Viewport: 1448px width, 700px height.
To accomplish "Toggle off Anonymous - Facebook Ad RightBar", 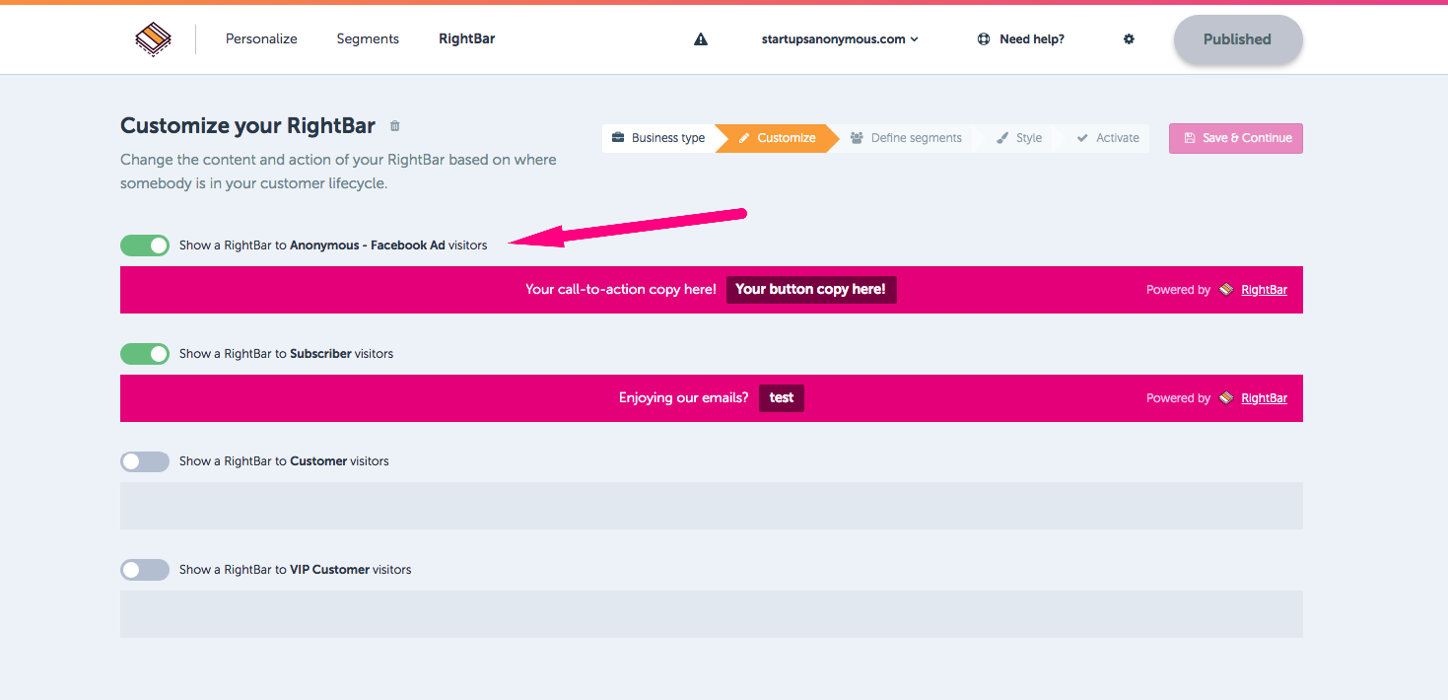I will 145,245.
